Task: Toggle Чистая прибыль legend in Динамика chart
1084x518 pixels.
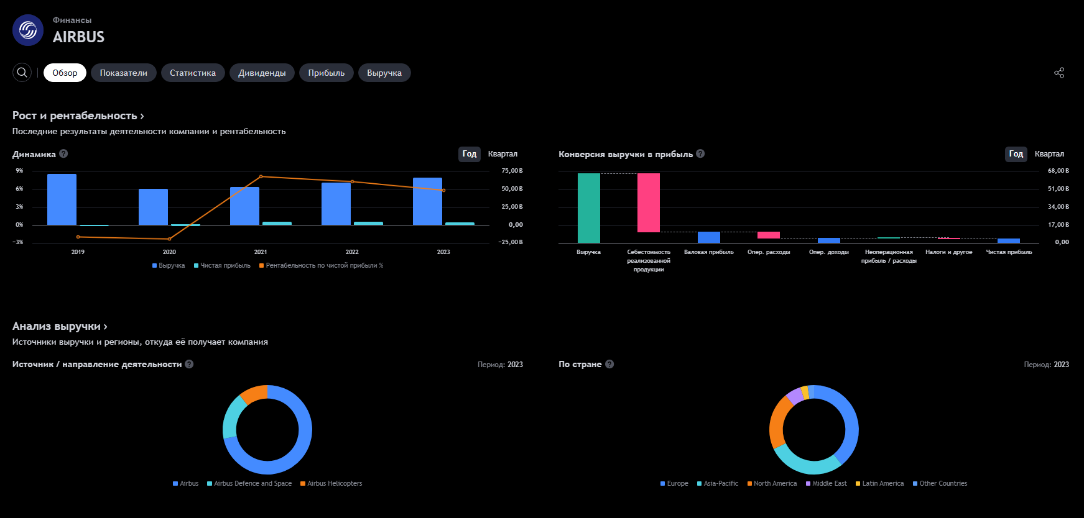Action: pos(222,265)
